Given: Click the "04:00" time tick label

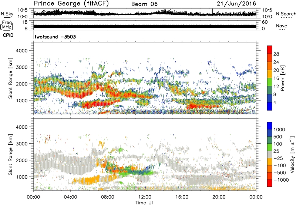Looking at the screenshot, I should [x=70, y=197].
